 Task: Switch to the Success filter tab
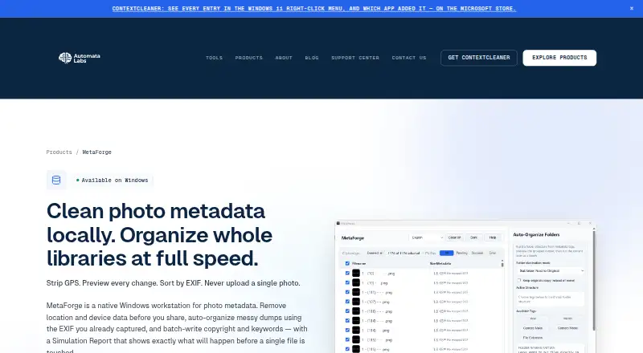477,253
